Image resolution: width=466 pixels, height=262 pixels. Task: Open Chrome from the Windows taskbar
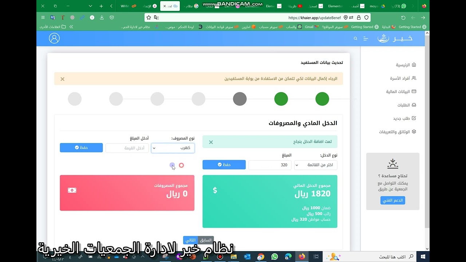[x=261, y=257]
